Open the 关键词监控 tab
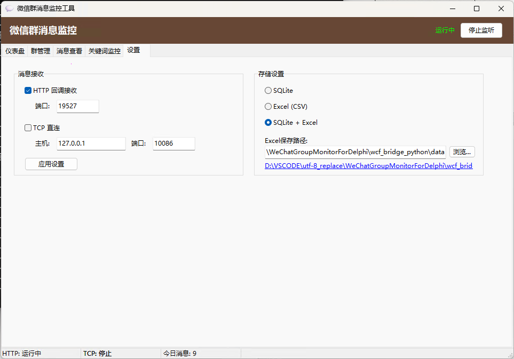The width and height of the screenshot is (514, 359). tap(104, 51)
